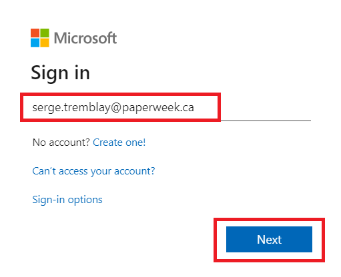Viewport: 341px width, 277px height.
Task: Click the word Next on the button
Action: 269,240
